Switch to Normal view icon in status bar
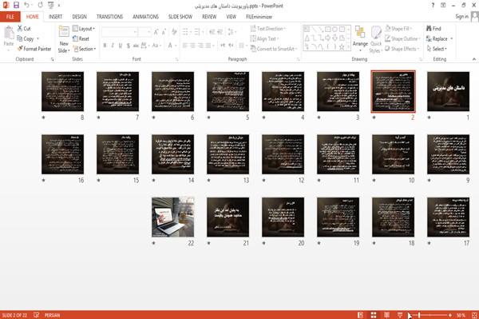 point(361,315)
